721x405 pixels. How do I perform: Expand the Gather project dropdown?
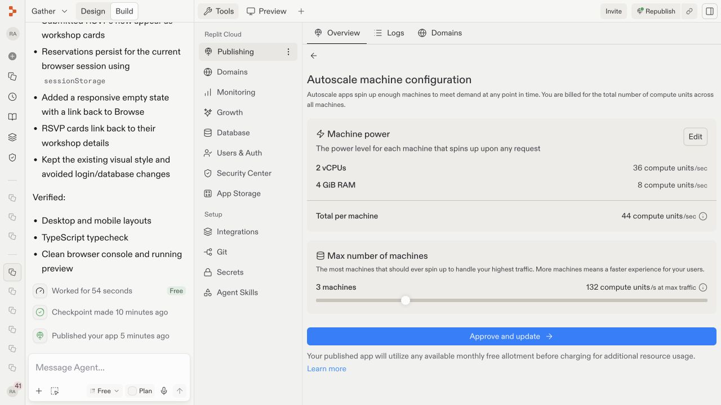[x=50, y=11]
